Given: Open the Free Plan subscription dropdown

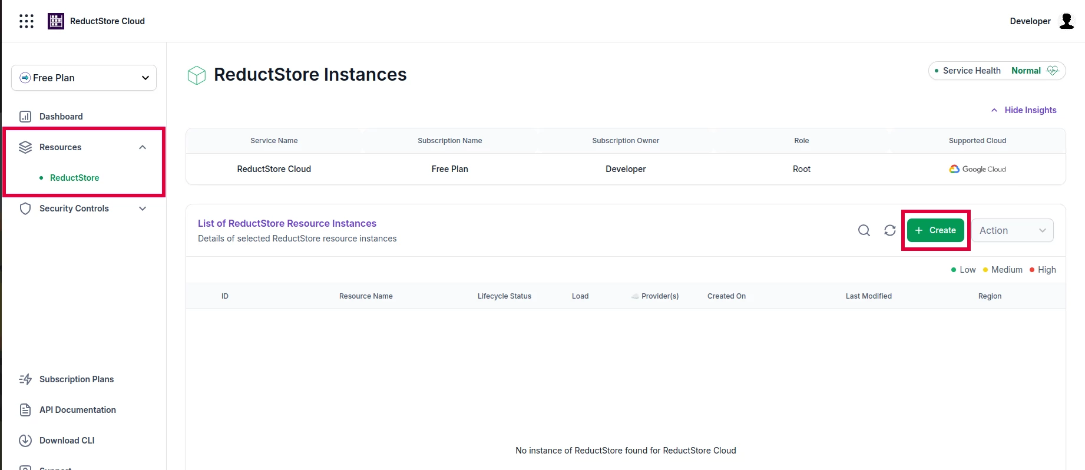Looking at the screenshot, I should [84, 78].
